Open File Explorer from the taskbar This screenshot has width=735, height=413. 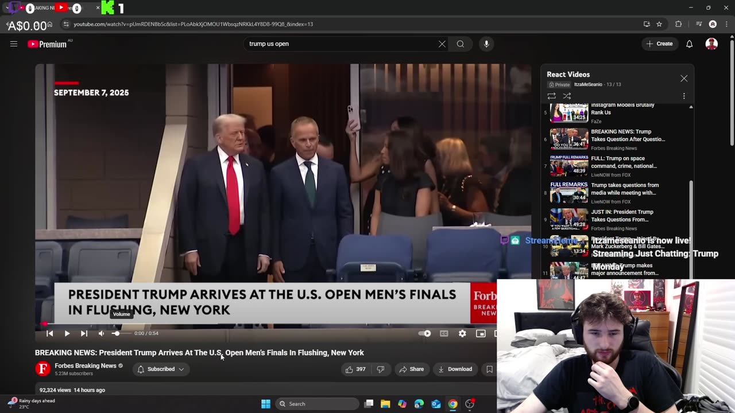click(385, 404)
